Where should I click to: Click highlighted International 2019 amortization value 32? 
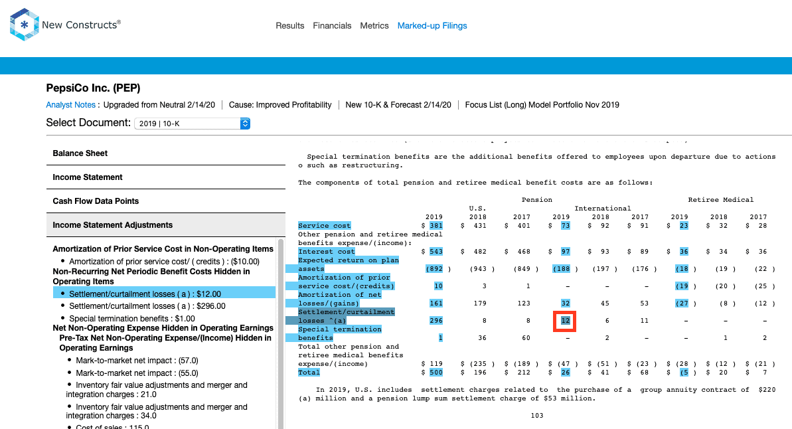[x=565, y=303]
